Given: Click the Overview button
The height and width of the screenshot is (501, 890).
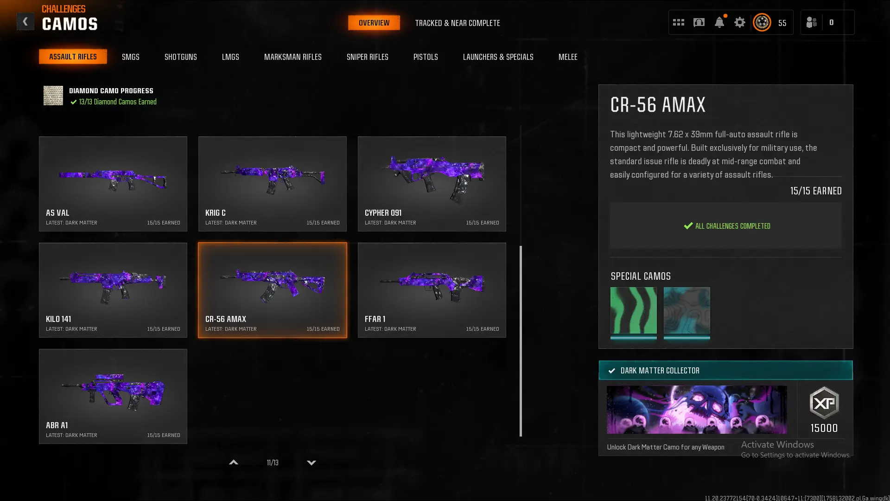Looking at the screenshot, I should point(374,23).
